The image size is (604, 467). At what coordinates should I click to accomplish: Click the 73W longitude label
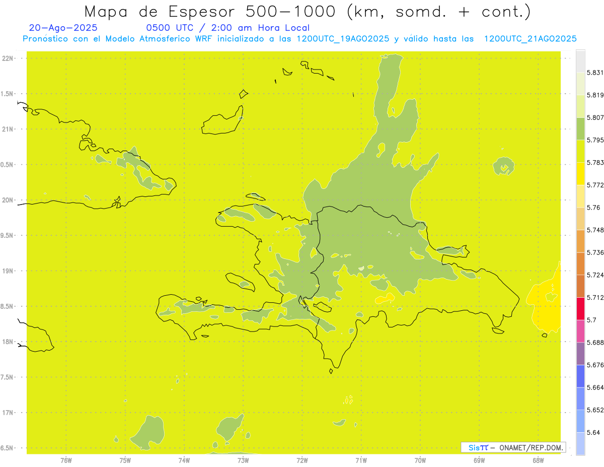243,460
